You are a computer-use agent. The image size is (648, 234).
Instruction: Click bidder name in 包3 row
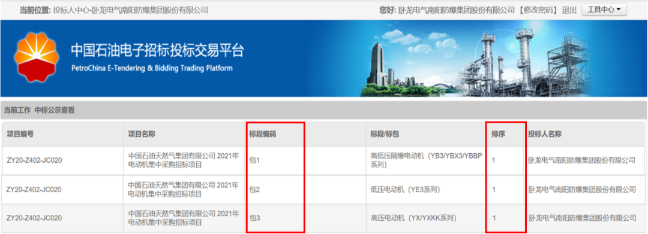pos(581,218)
